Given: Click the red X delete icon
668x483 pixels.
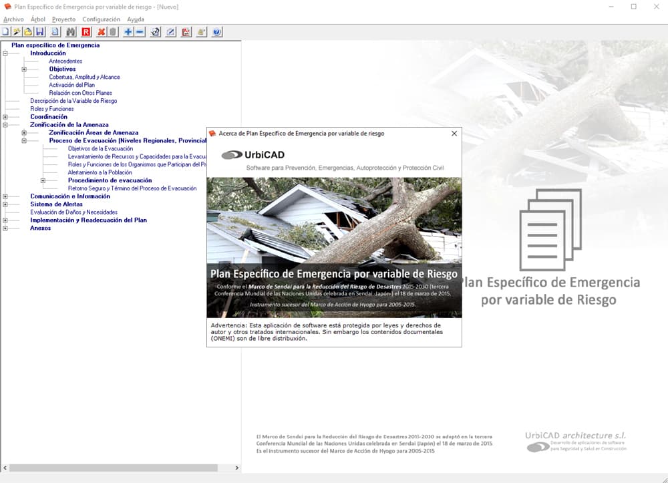Looking at the screenshot, I should (x=102, y=32).
